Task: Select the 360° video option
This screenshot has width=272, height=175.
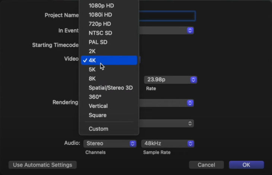Action: click(95, 97)
